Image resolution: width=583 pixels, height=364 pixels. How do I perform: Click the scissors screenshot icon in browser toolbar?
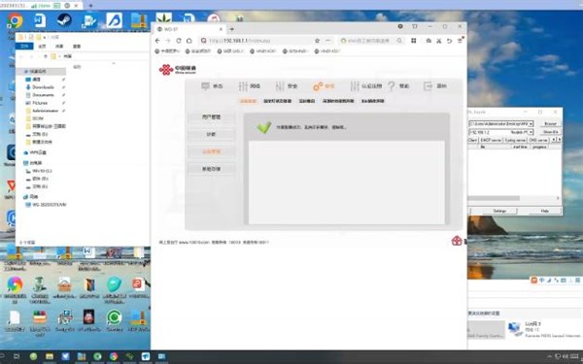(x=439, y=41)
